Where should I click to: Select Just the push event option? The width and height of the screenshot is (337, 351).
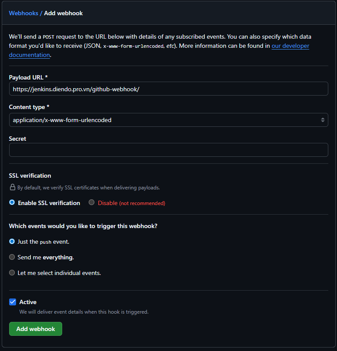tap(12, 242)
